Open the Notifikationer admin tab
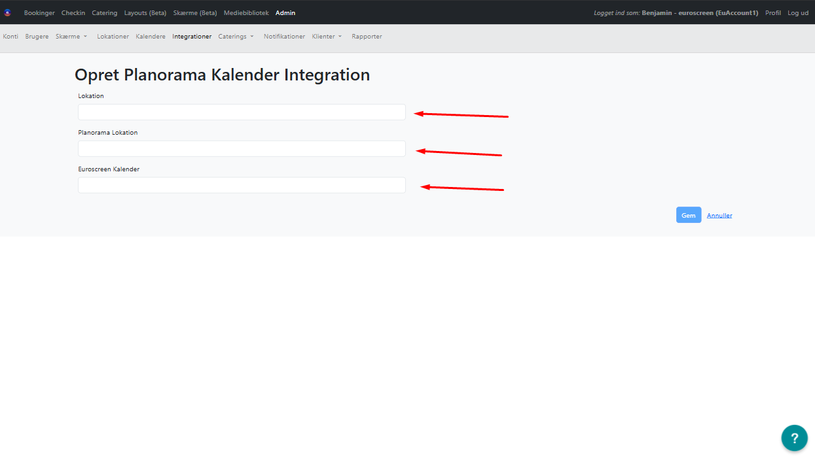815x459 pixels. click(x=284, y=37)
